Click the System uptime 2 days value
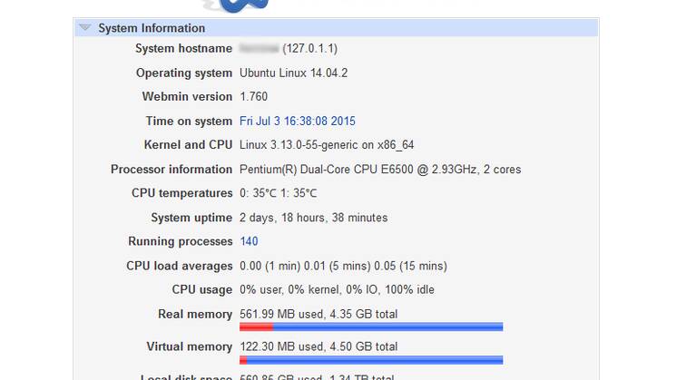 [313, 218]
